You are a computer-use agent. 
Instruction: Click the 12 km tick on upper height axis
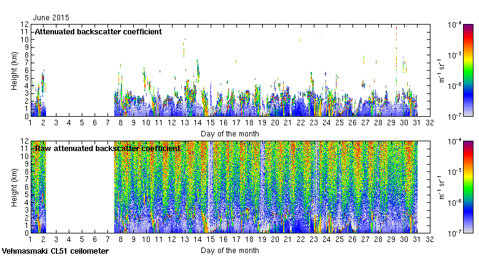coord(24,25)
